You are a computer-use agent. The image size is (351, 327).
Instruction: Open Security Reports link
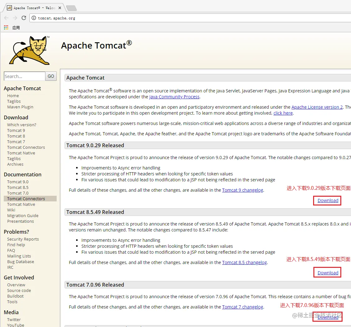[23, 239]
